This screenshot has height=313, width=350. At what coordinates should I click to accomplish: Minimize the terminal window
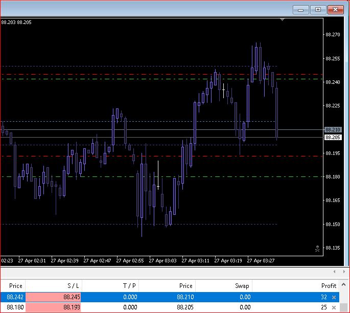click(301, 9)
